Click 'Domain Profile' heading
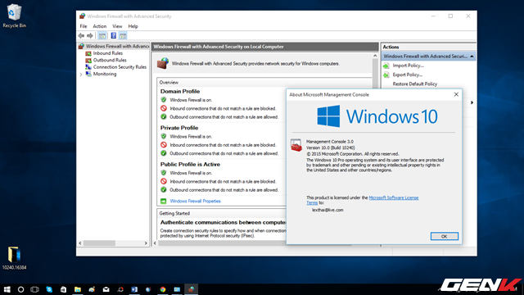 coord(180,91)
